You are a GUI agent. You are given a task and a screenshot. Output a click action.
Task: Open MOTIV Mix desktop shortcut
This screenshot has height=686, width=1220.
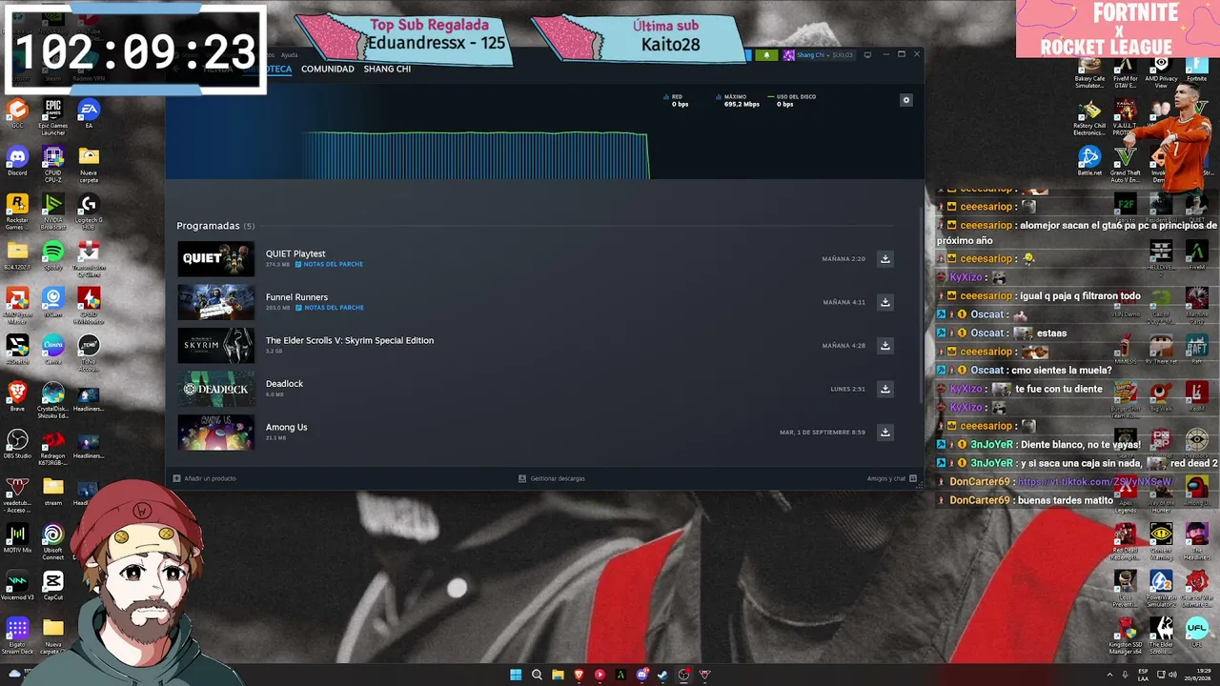tap(17, 538)
